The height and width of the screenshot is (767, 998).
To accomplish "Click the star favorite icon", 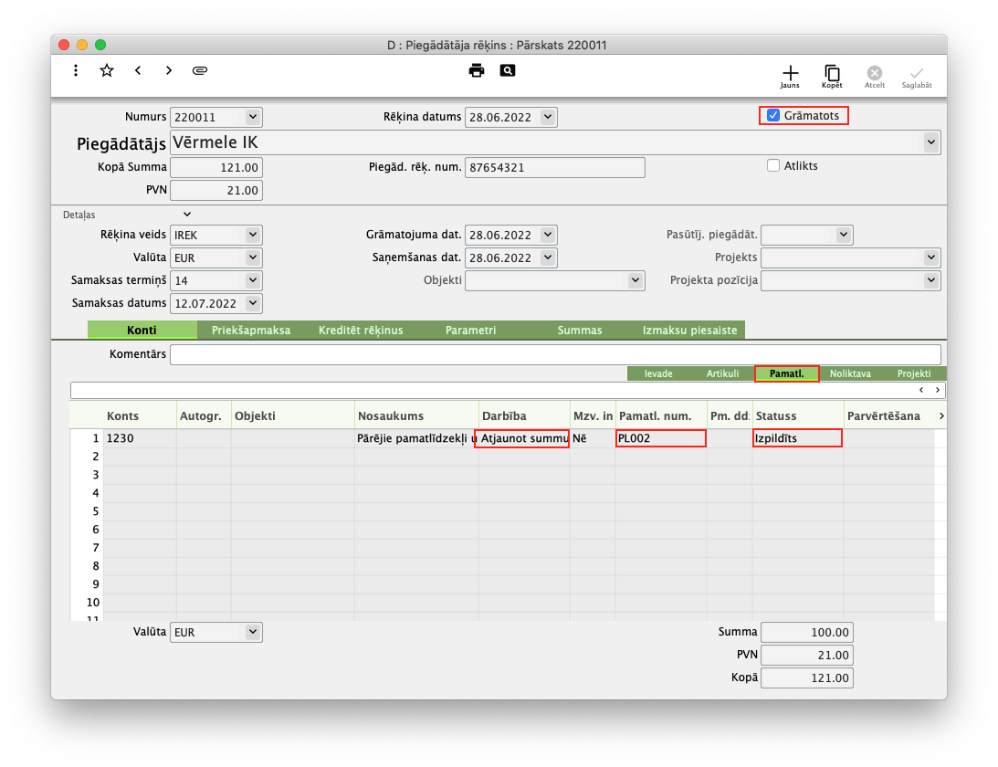I will [107, 70].
